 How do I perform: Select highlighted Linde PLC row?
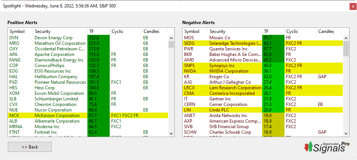click(x=263, y=110)
